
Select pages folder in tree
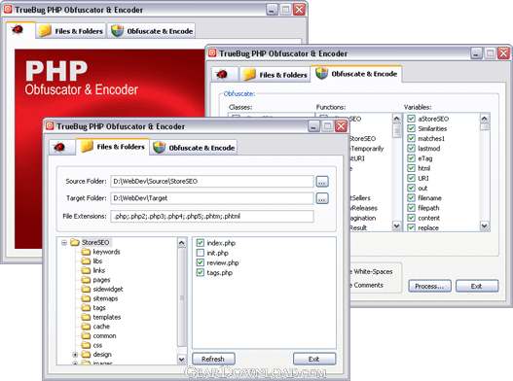[101, 280]
